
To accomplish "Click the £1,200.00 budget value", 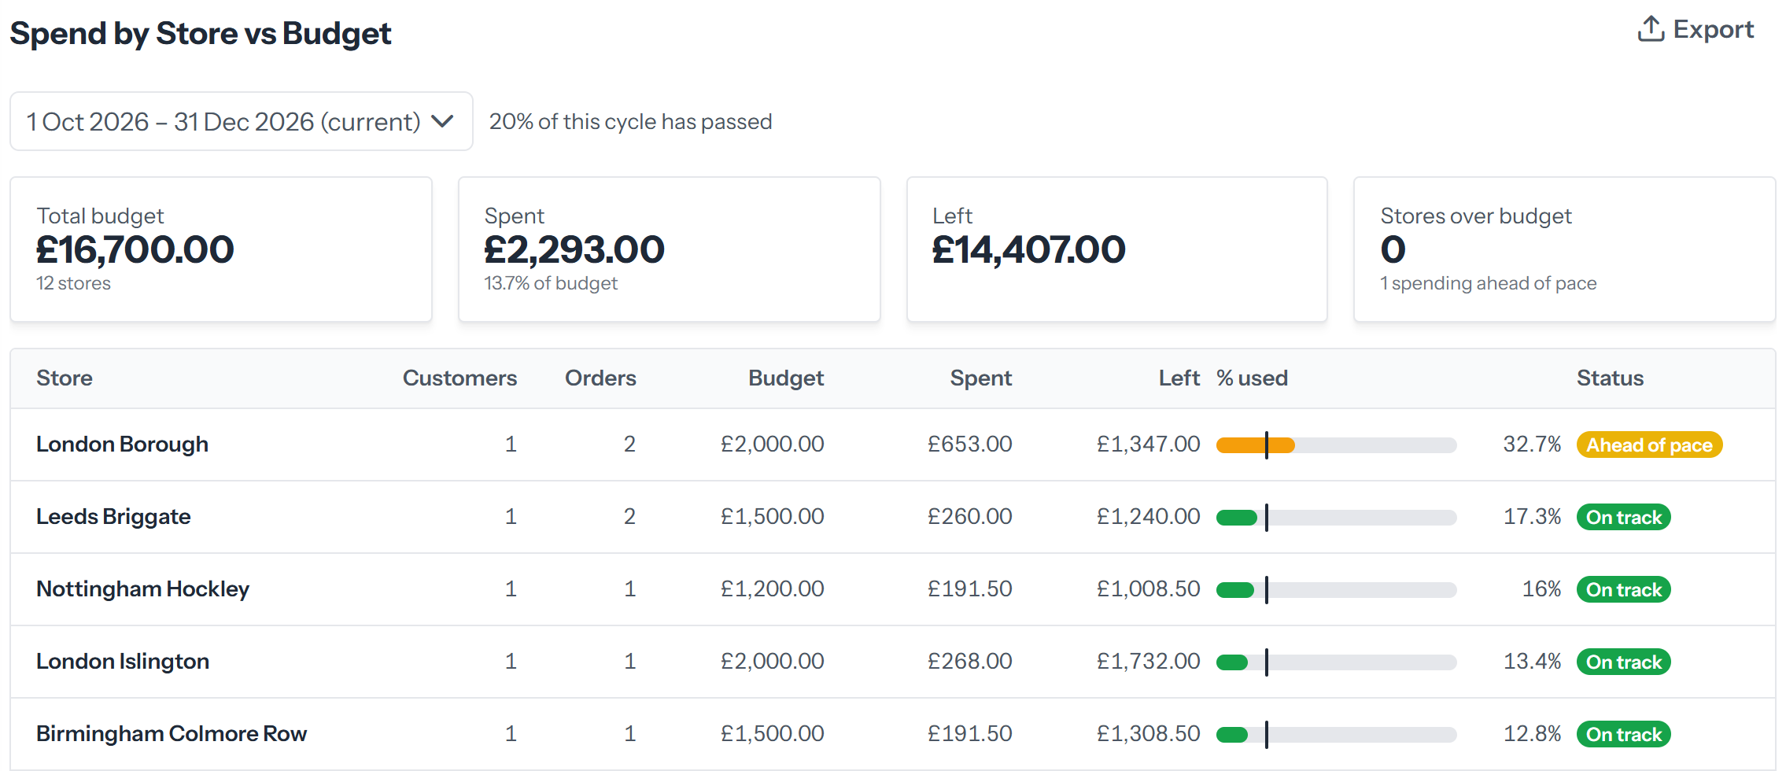I will coord(773,589).
